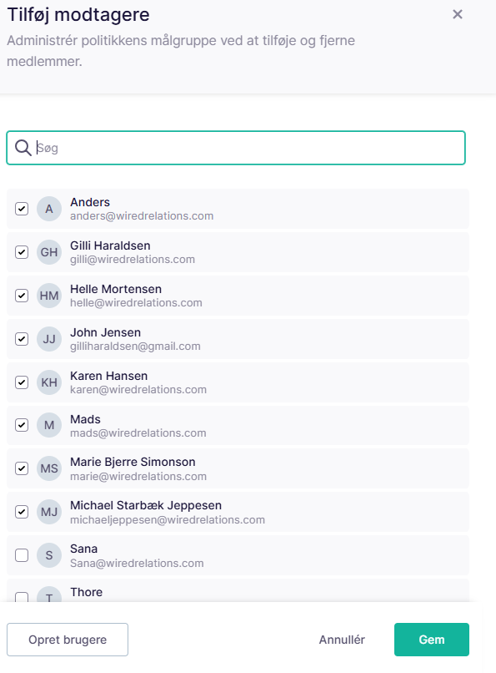Uncheck the Mads recipient checkbox
This screenshot has width=496, height=673.
click(x=22, y=425)
